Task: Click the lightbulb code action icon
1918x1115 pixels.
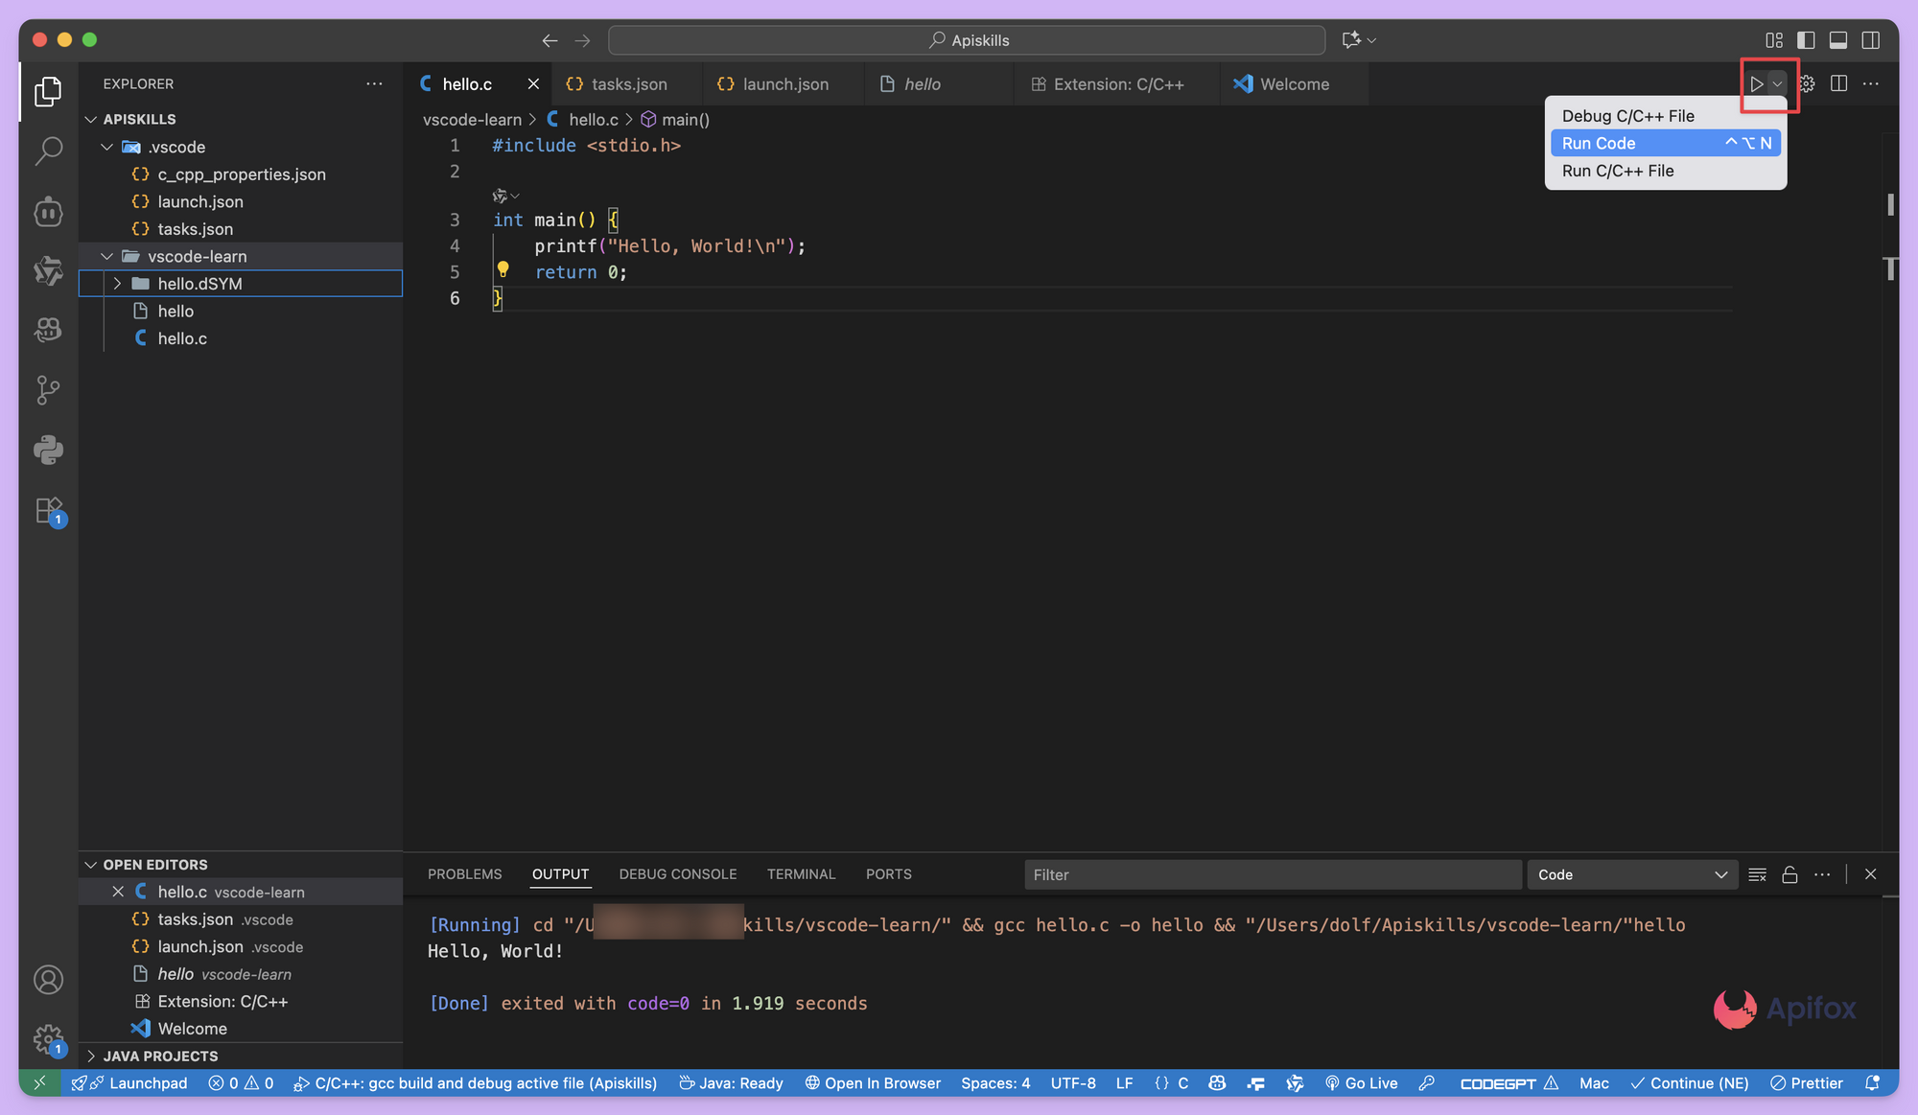Action: point(503,270)
